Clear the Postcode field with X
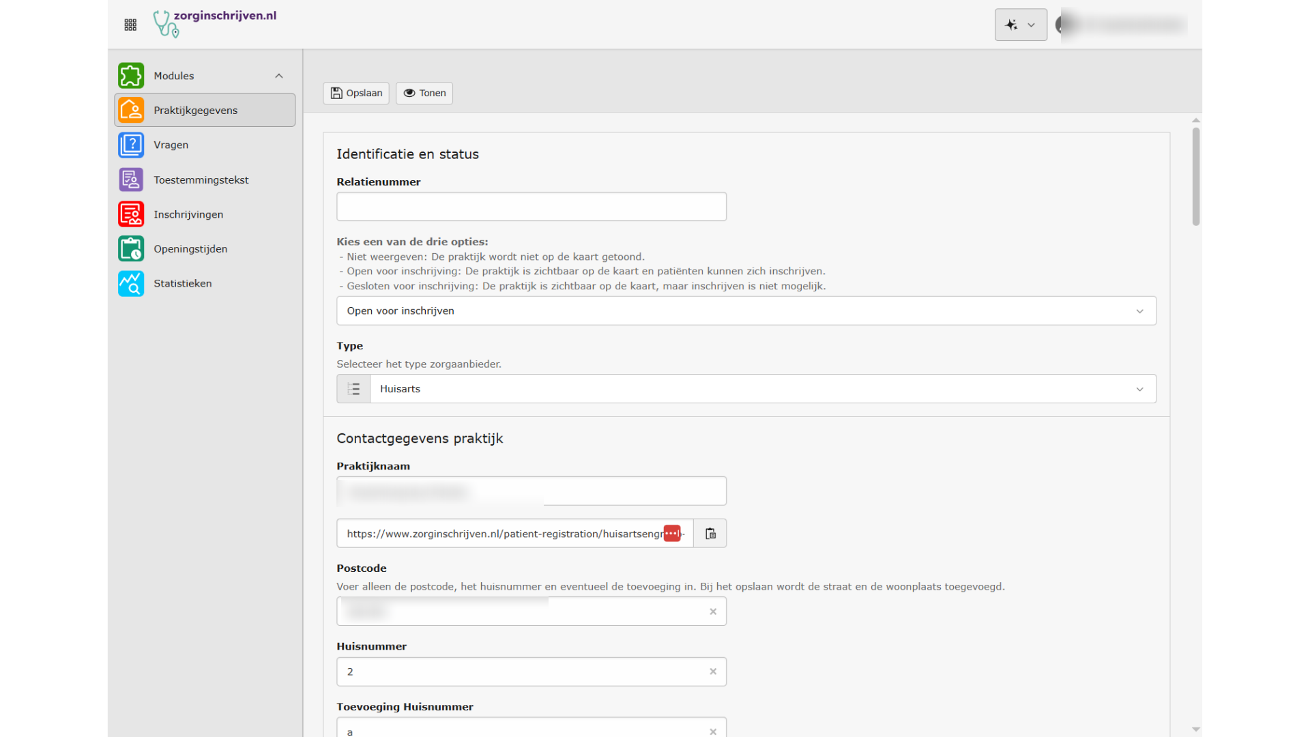 click(713, 611)
